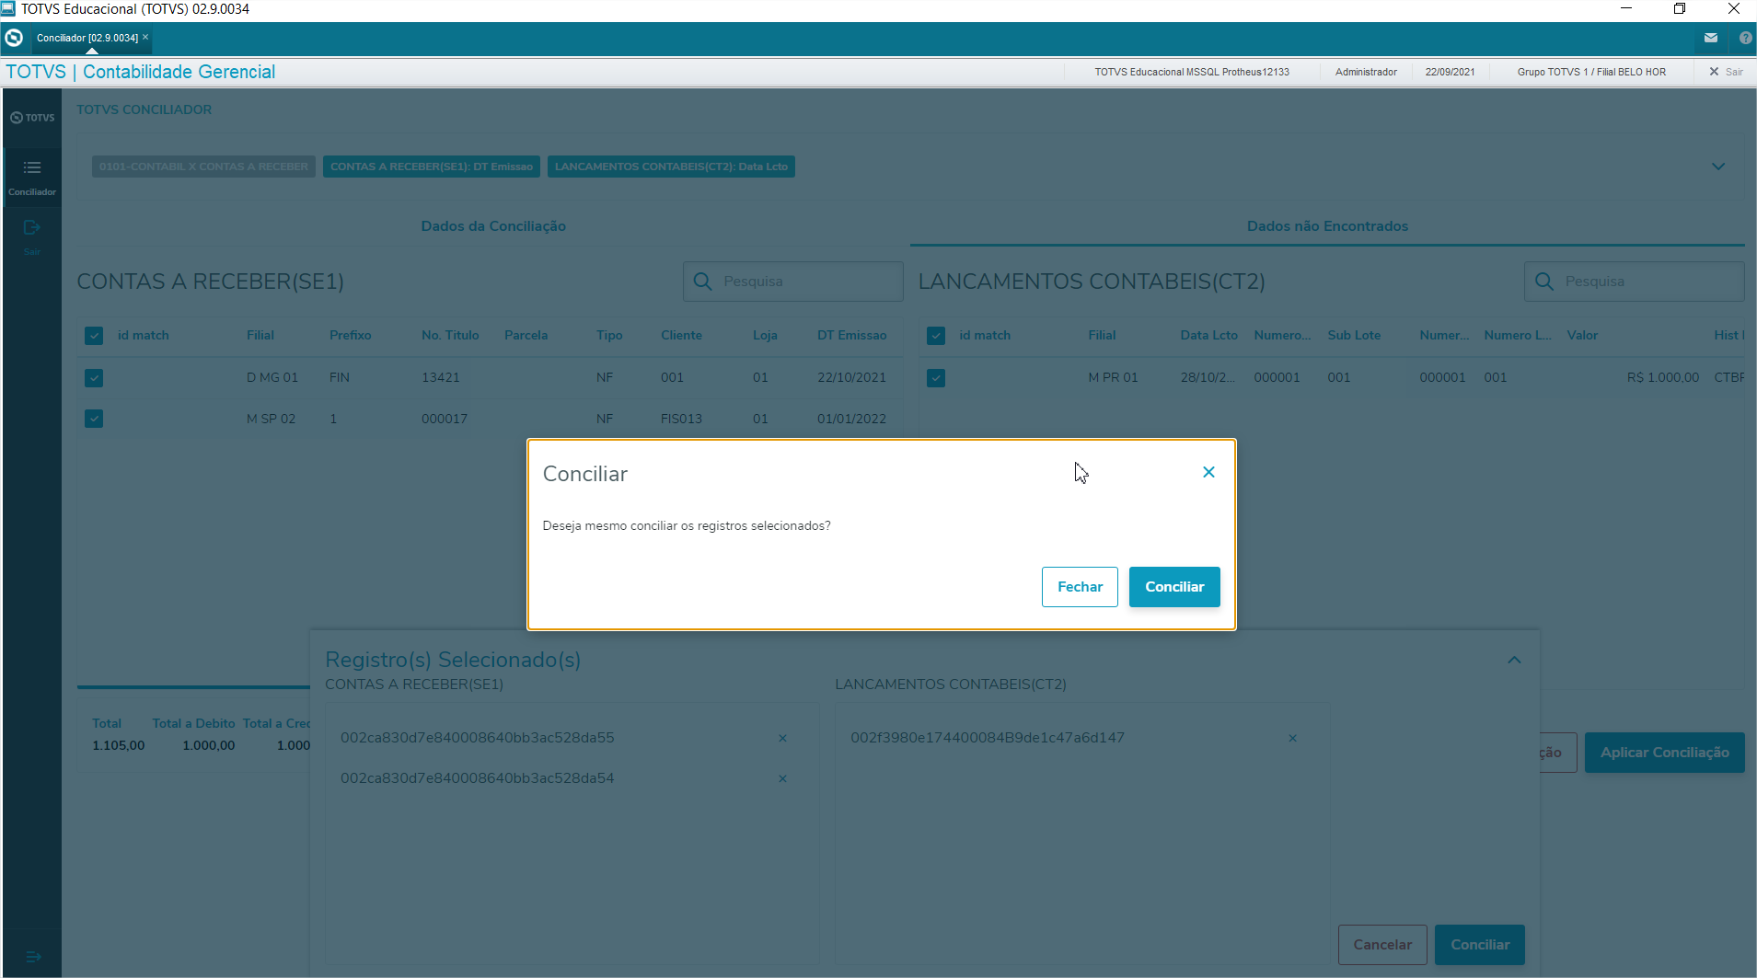
Task: Click Fechar button in Conciliar dialog
Action: (1080, 587)
